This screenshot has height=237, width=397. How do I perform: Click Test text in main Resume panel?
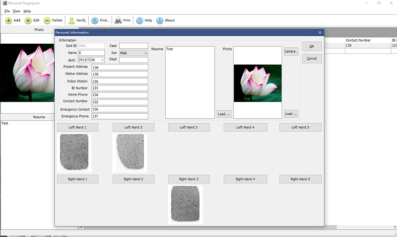5,123
